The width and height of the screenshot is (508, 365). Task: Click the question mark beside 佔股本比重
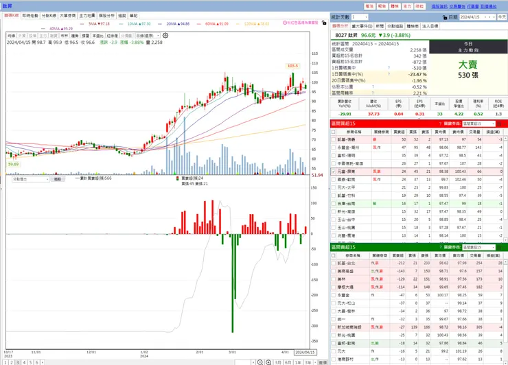[373, 87]
